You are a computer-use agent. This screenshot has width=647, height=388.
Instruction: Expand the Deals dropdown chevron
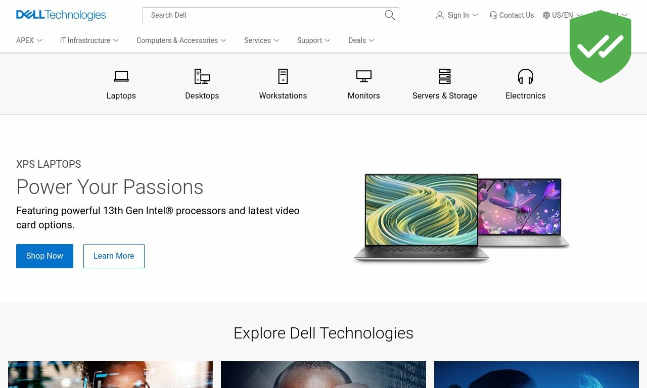[372, 40]
